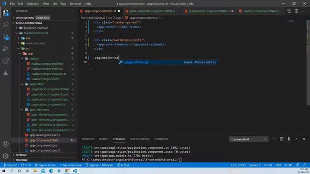
Task: Click the notifications bell in status bar
Action: [305, 165]
